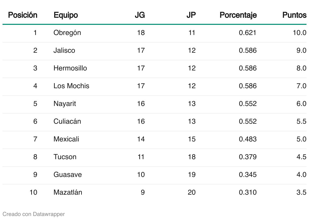Select the Los Mochis team cell

click(71, 86)
